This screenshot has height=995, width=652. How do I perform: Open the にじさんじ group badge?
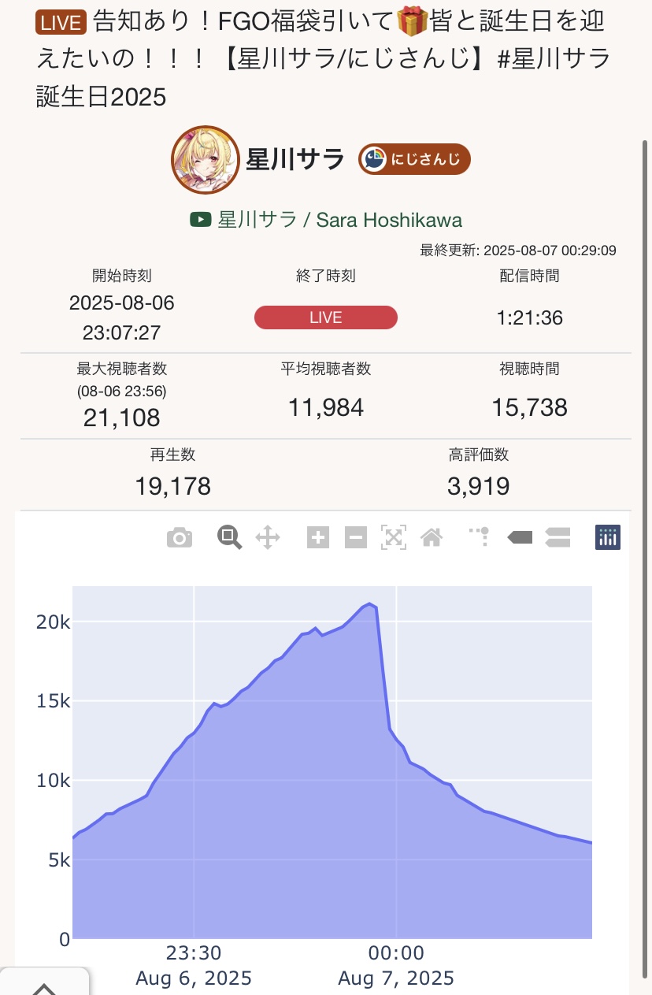[x=414, y=159]
